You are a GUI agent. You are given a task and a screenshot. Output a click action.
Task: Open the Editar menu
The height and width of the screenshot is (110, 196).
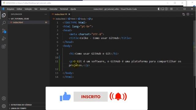click(x=19, y=9)
